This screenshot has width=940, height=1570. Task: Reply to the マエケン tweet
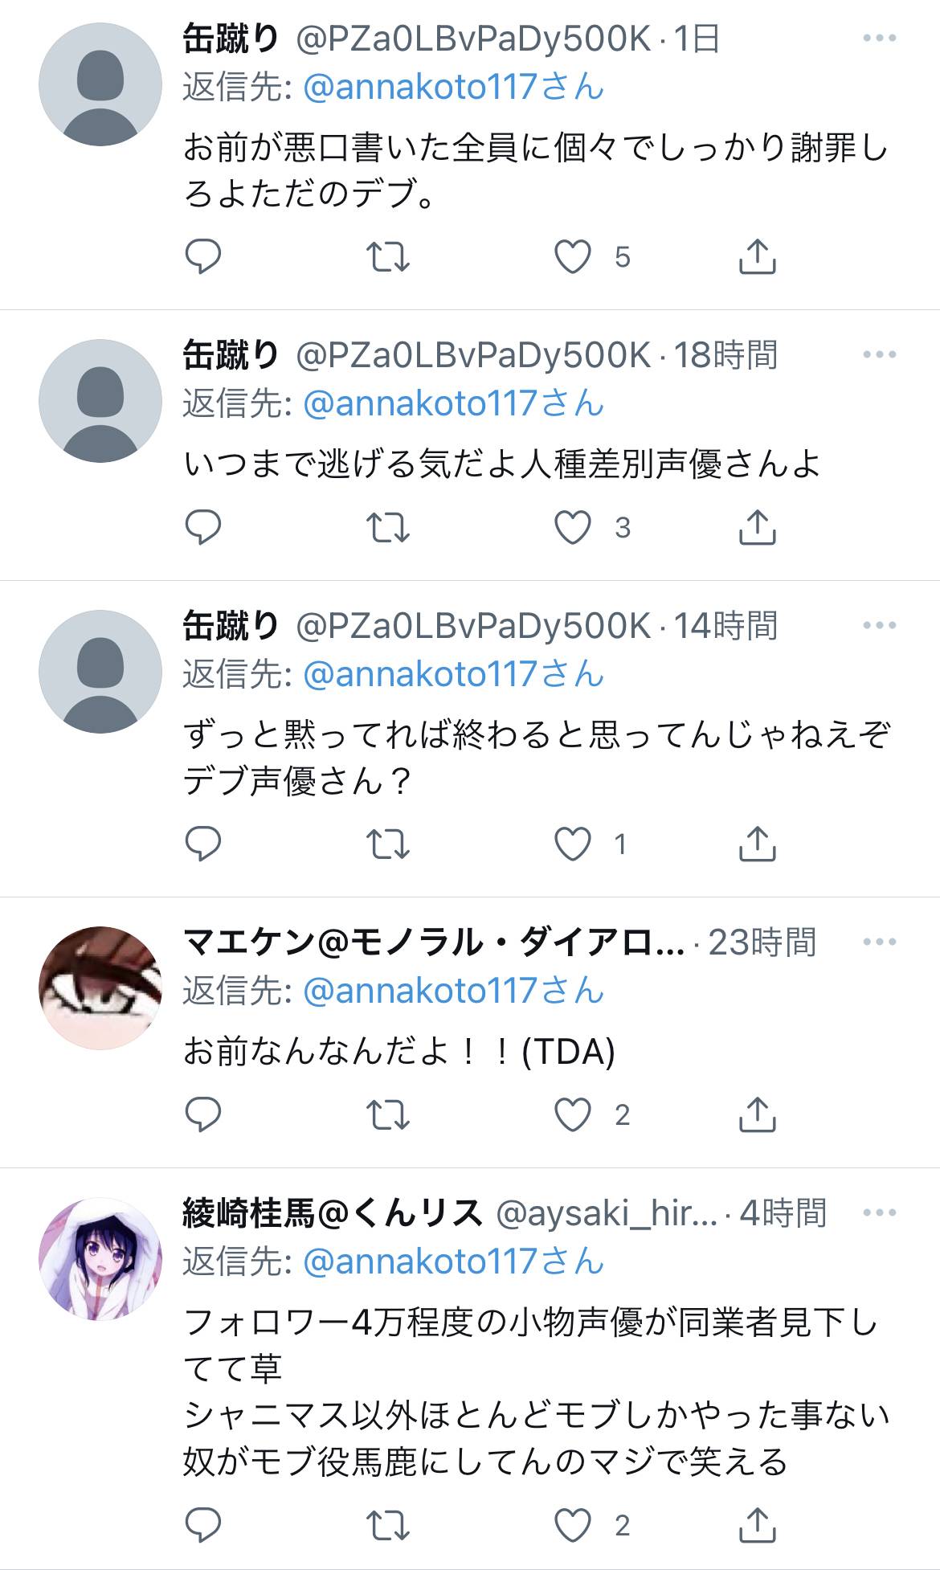pyautogui.click(x=202, y=1114)
